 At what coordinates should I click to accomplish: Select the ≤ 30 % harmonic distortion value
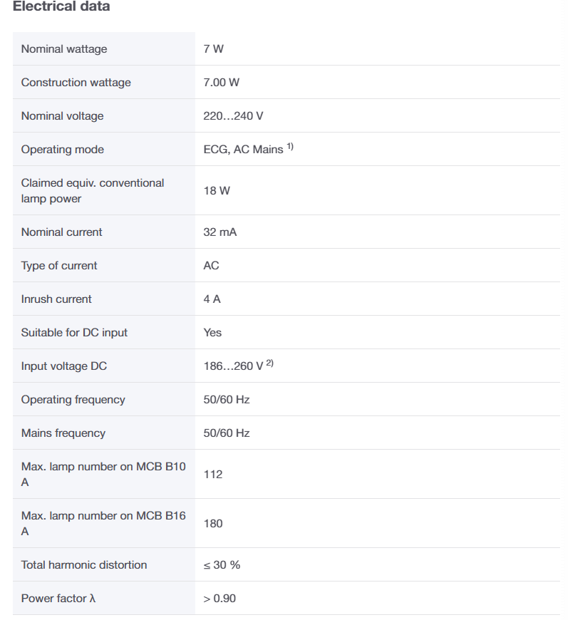click(x=222, y=565)
